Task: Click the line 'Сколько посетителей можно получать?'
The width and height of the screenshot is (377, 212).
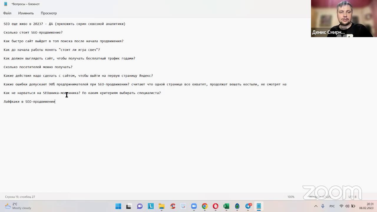Action: coord(38,67)
